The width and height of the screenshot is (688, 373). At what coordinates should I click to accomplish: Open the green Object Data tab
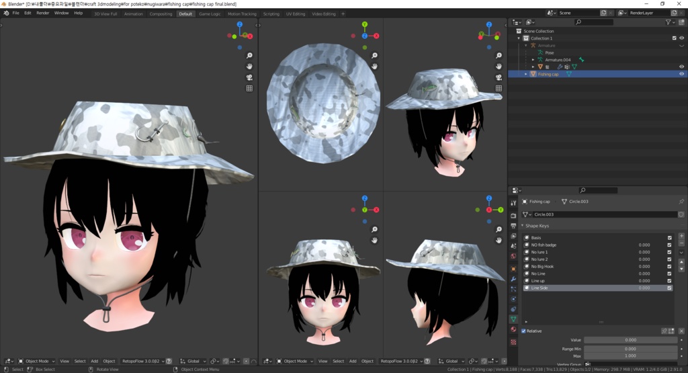[x=513, y=319]
